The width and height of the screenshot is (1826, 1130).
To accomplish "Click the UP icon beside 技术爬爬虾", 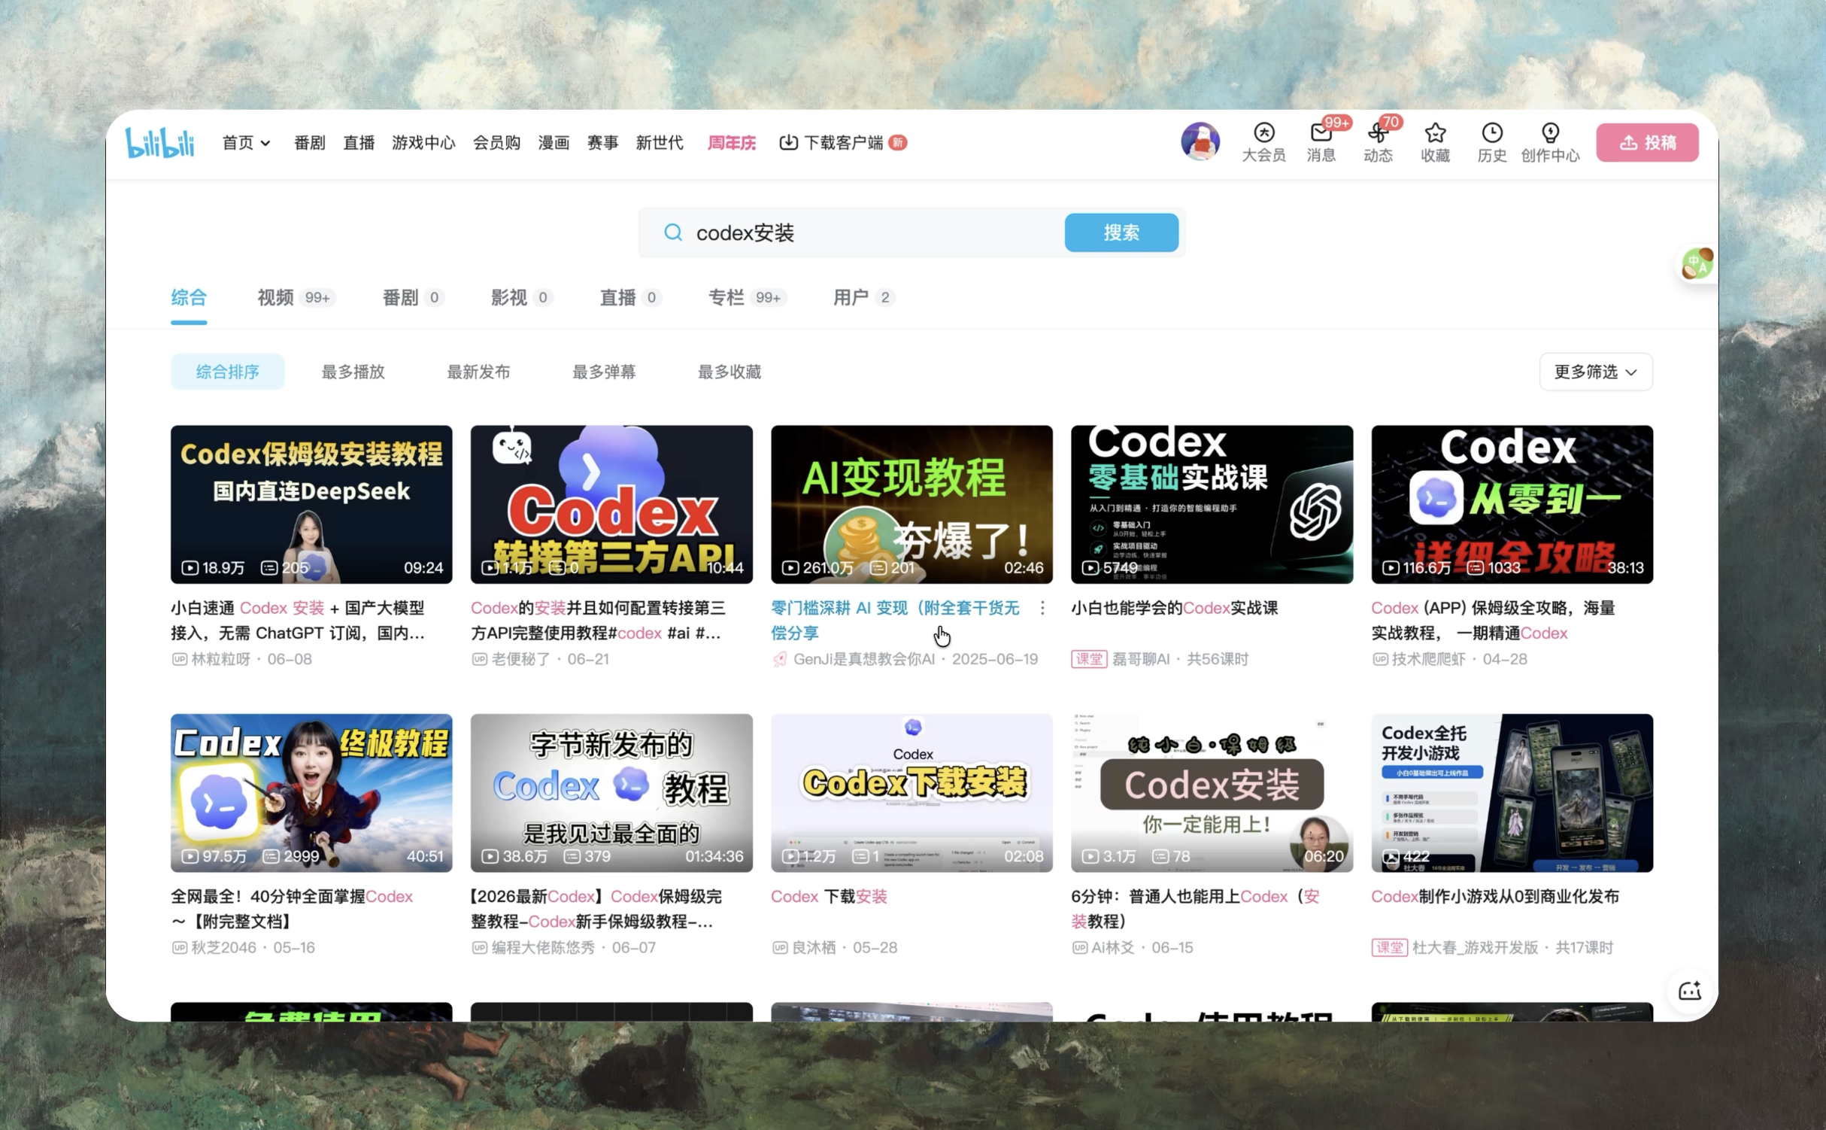I will [1380, 659].
